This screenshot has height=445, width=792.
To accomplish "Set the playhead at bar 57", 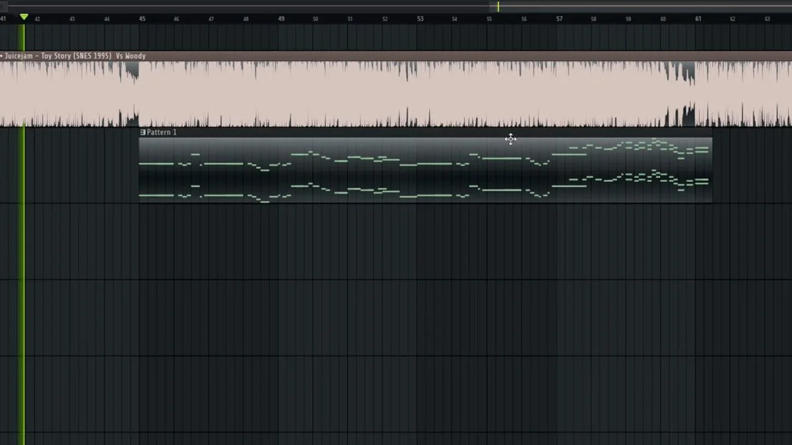I will (x=559, y=19).
